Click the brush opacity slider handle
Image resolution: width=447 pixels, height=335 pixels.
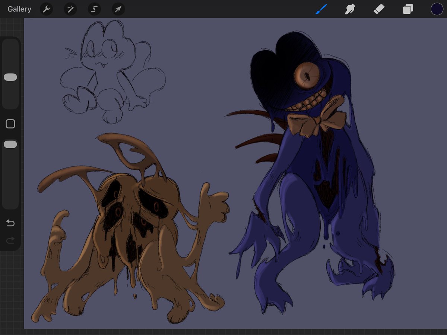(10, 144)
